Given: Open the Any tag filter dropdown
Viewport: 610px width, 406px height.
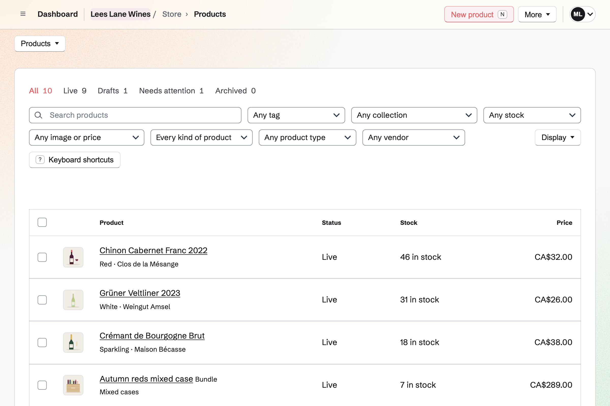Looking at the screenshot, I should (x=296, y=115).
